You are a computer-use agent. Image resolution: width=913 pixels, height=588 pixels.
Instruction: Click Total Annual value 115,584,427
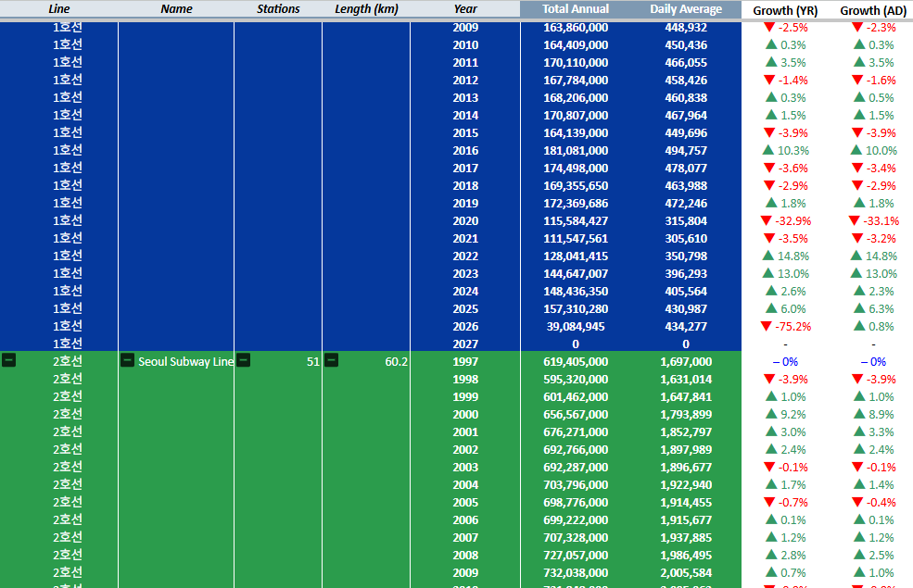(576, 221)
